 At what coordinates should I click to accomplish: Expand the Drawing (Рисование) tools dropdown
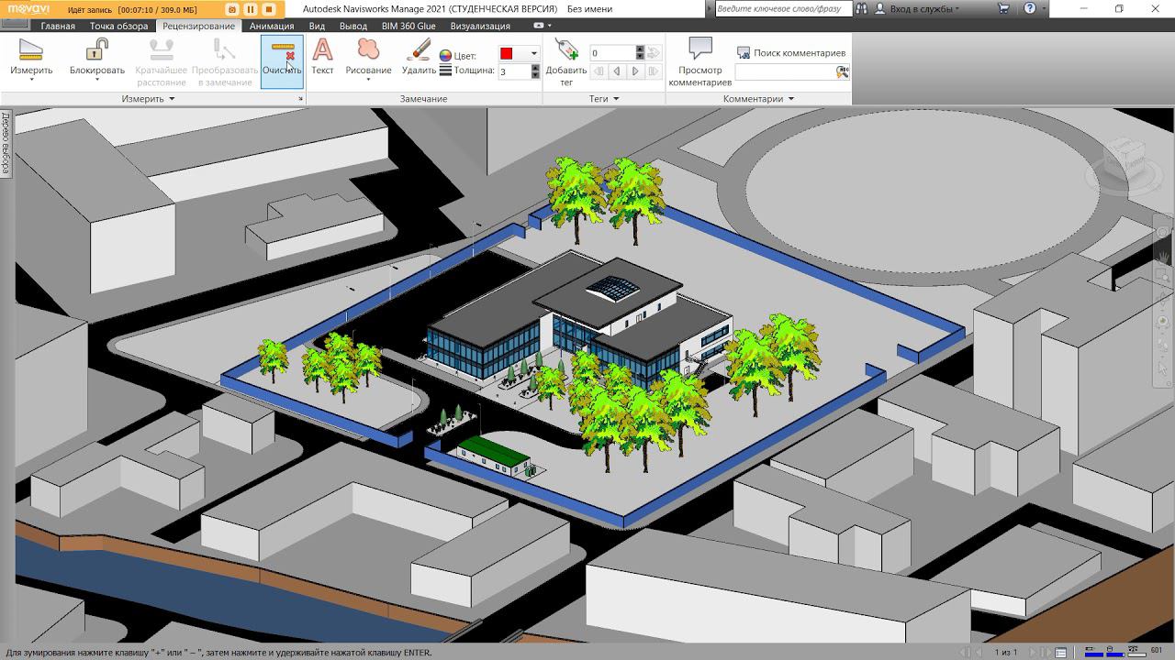(368, 79)
